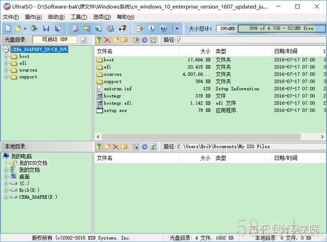This screenshot has height=242, width=327.
Task: Expand the CENA_X64FRE(E:) drive node
Action: coord(6,197)
